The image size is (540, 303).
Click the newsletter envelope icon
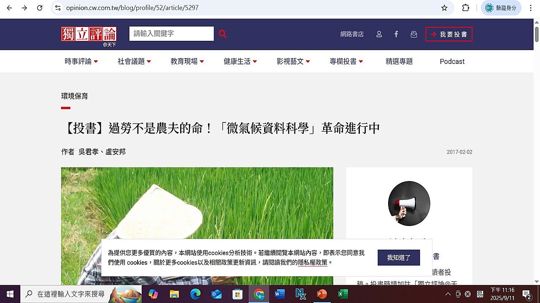click(x=414, y=34)
